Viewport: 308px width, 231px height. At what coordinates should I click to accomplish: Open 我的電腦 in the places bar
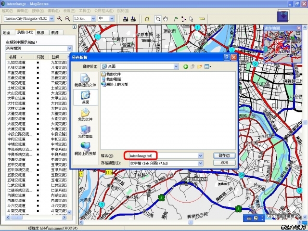(x=85, y=131)
